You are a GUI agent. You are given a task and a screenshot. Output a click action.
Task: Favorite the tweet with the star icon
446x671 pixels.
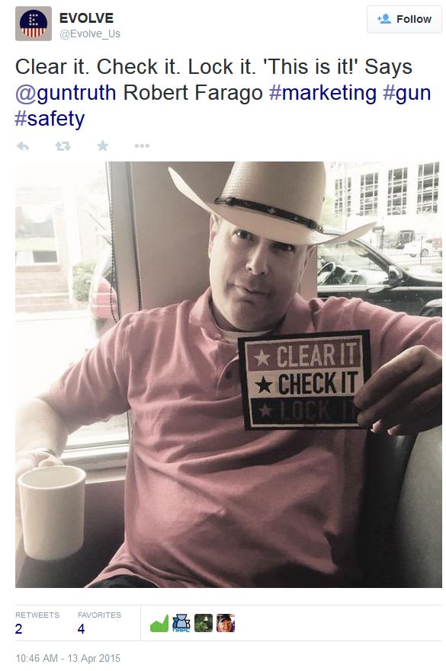[x=103, y=146]
